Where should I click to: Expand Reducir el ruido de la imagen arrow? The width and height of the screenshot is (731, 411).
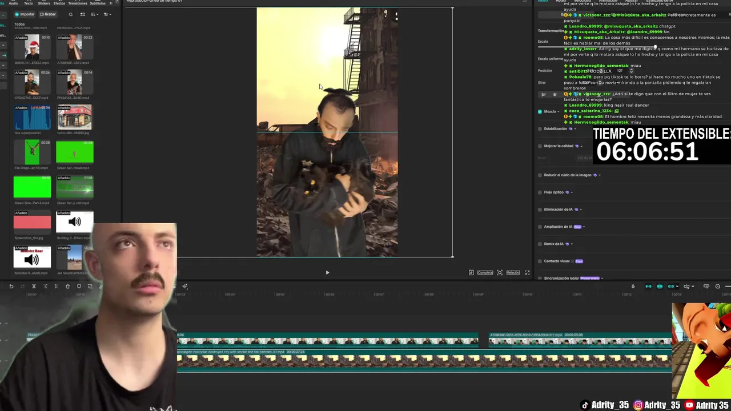click(599, 175)
